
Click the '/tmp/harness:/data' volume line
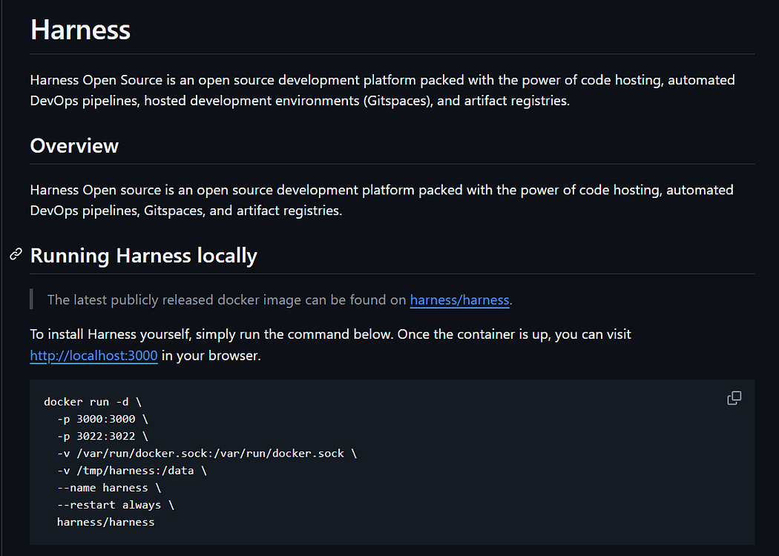coord(131,471)
